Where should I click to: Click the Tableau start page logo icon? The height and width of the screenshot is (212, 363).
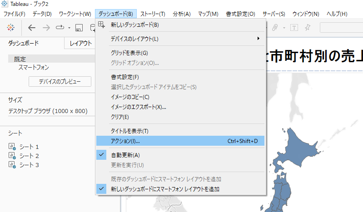(11, 28)
